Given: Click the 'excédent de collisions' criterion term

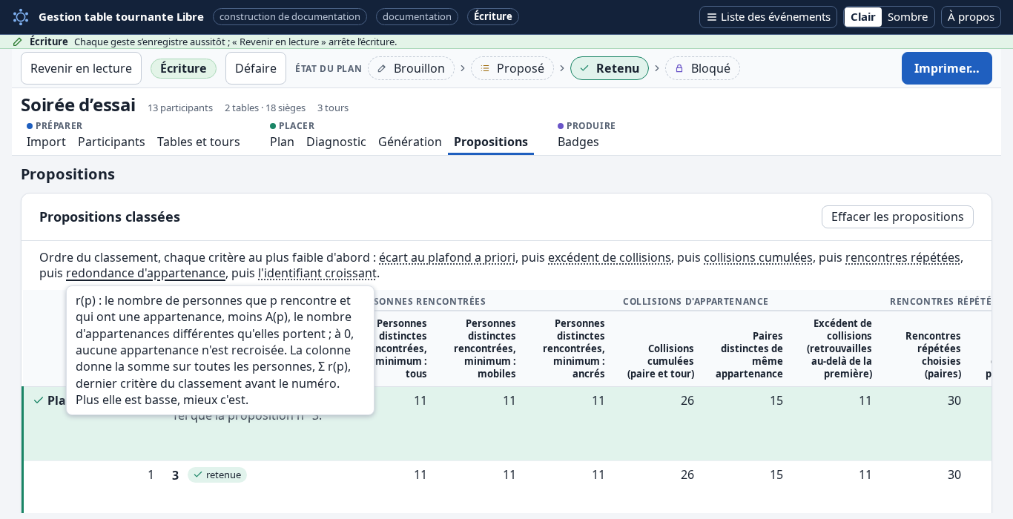Looking at the screenshot, I should pyautogui.click(x=610, y=257).
